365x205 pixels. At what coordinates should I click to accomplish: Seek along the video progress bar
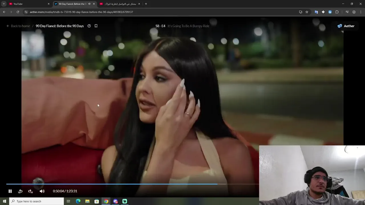pos(133,184)
